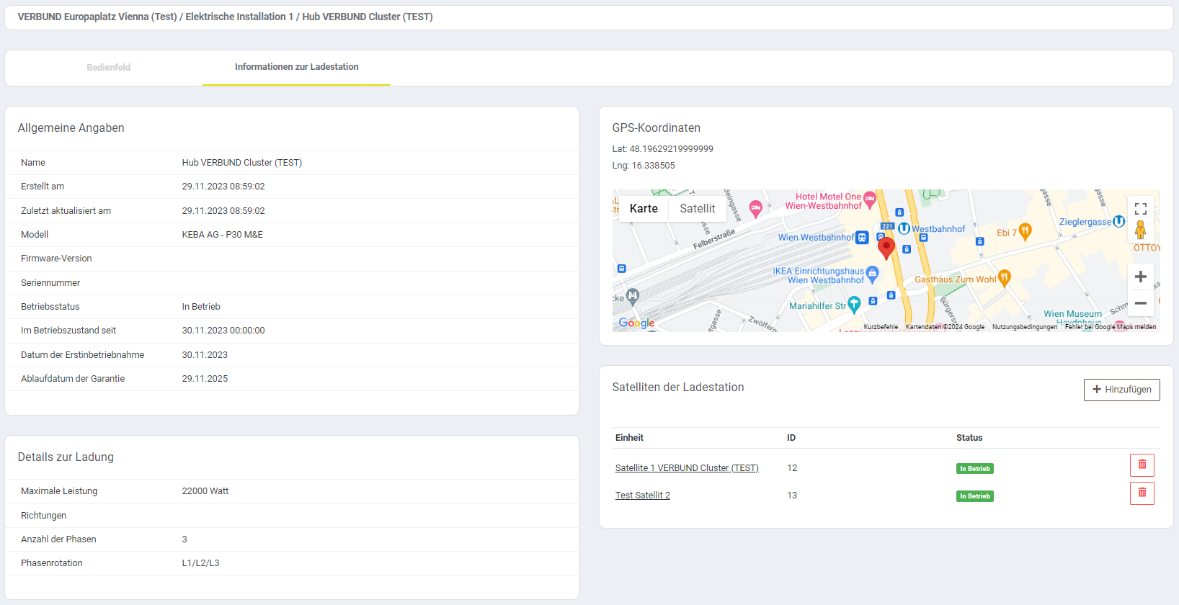Click the Datum der Erstinbetriebnahme label

(x=83, y=355)
